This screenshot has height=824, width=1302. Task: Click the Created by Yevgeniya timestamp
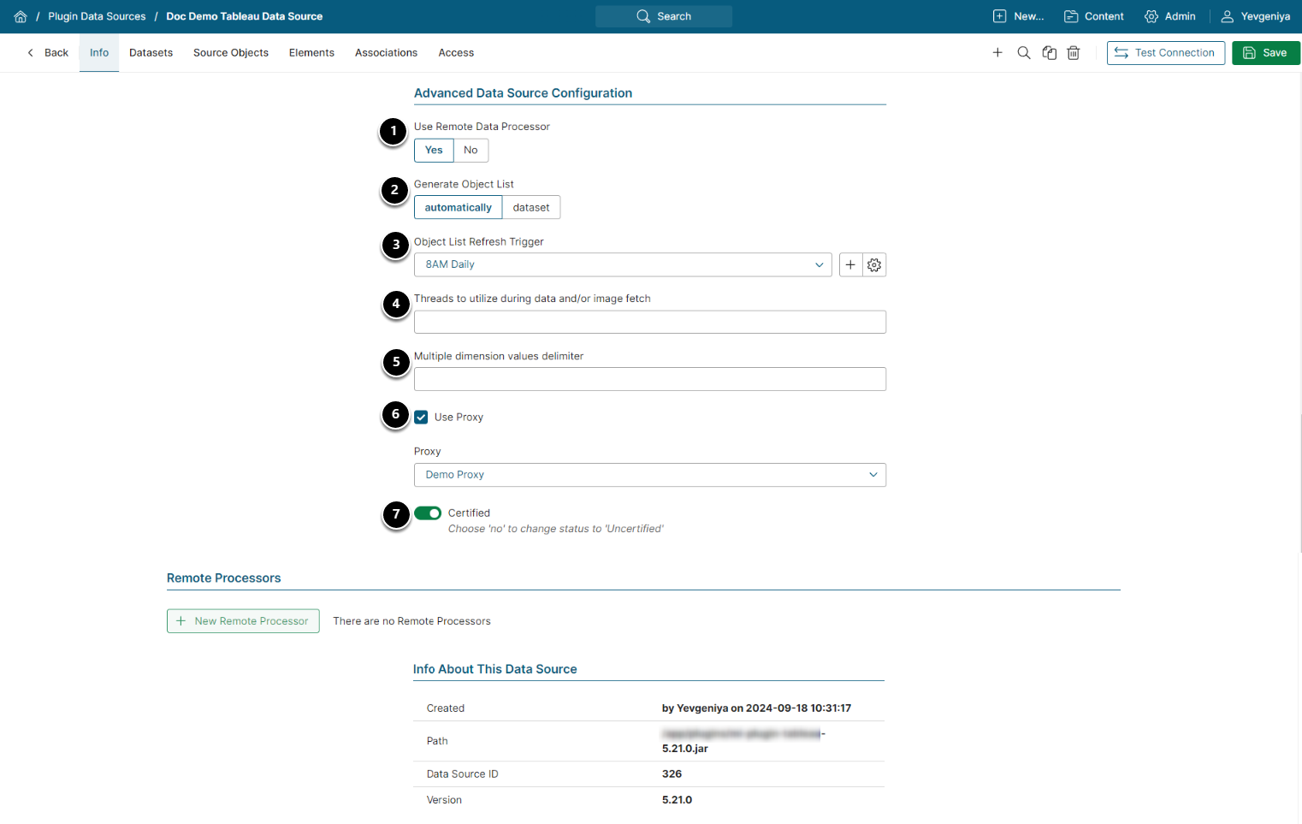click(756, 708)
